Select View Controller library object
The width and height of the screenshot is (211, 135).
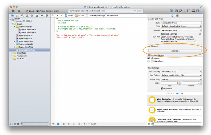click(x=175, y=100)
